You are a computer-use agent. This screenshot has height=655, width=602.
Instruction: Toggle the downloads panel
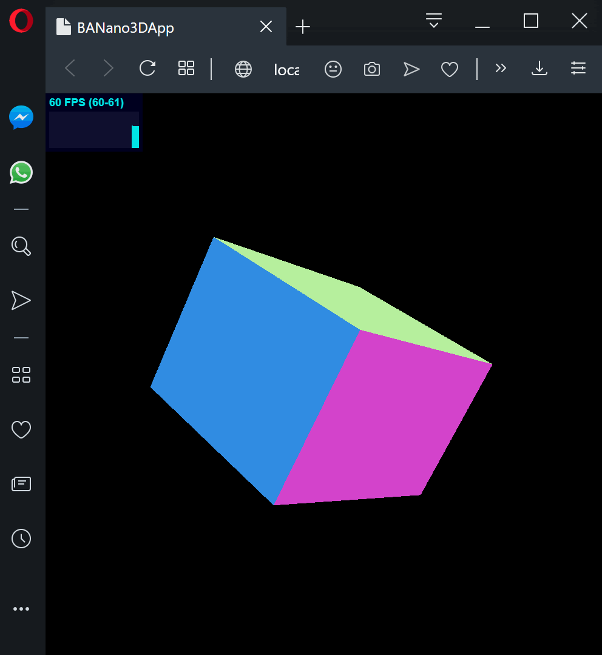539,69
